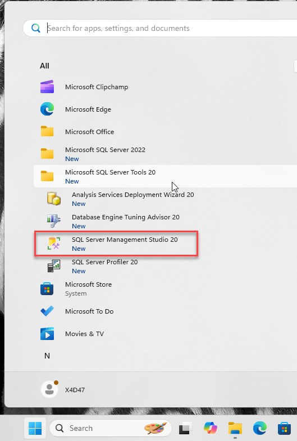Click the Start menu search field

(161, 28)
